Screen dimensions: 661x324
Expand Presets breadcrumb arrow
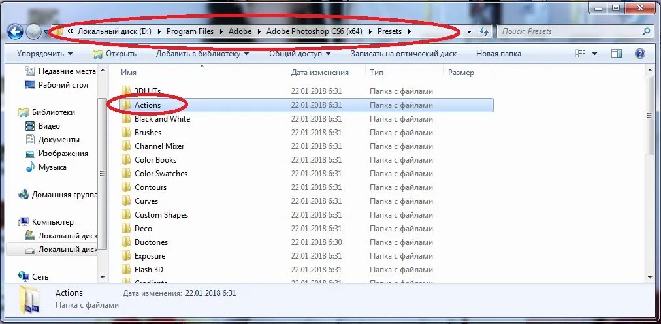coord(408,31)
